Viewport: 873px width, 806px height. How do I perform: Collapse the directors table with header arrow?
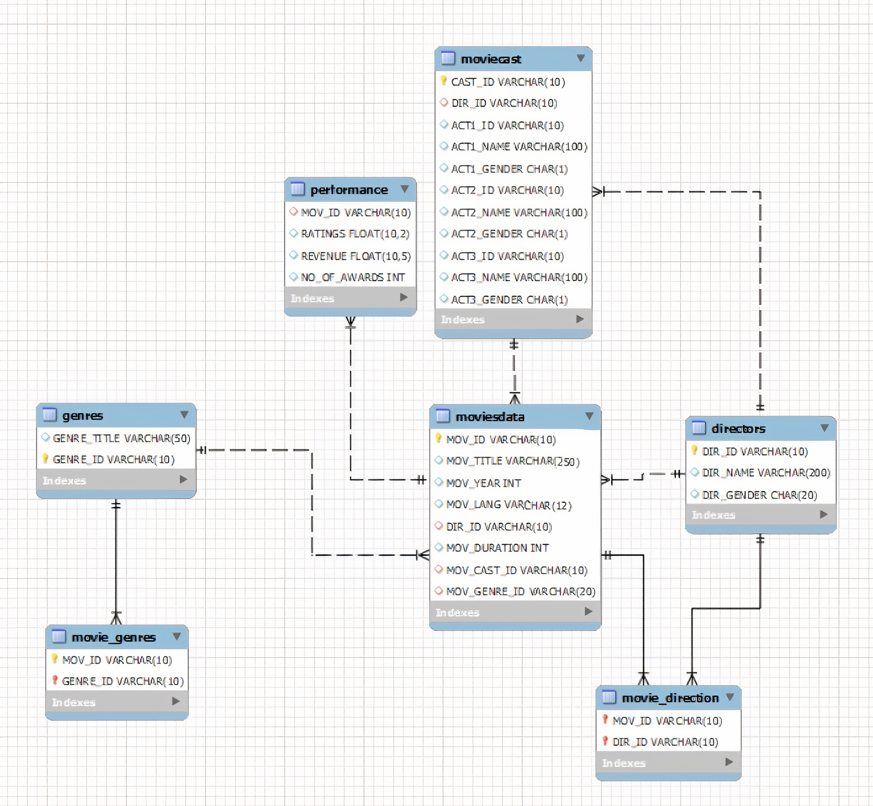coord(824,428)
